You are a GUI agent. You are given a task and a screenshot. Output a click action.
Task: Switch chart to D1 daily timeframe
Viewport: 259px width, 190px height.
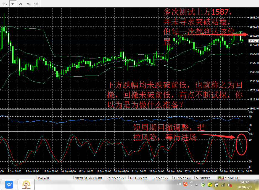pos(20,4)
